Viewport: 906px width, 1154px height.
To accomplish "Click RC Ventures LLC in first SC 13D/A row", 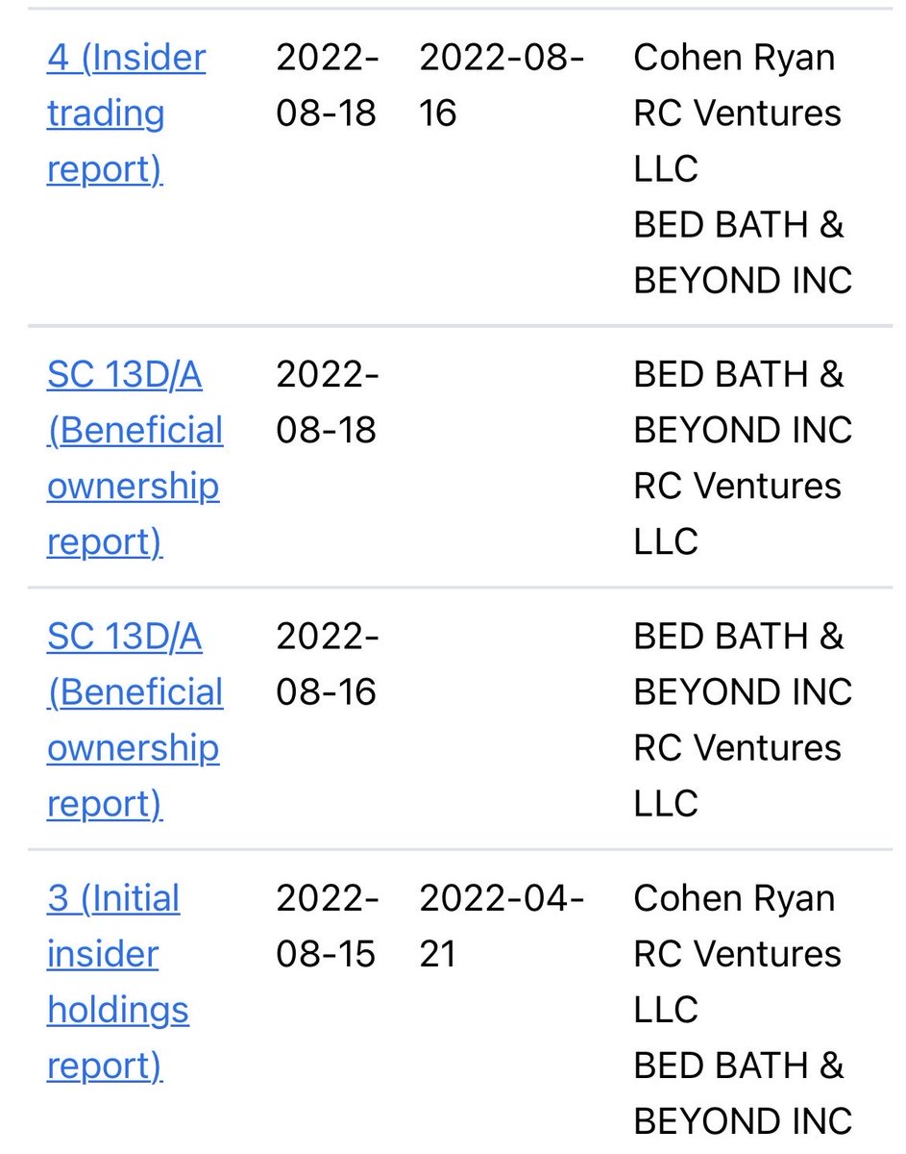I will coord(737,514).
